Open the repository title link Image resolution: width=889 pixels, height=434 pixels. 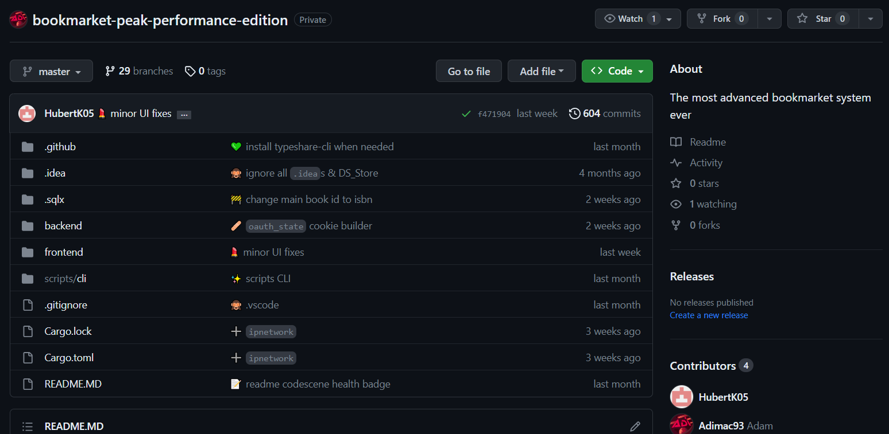click(x=160, y=20)
